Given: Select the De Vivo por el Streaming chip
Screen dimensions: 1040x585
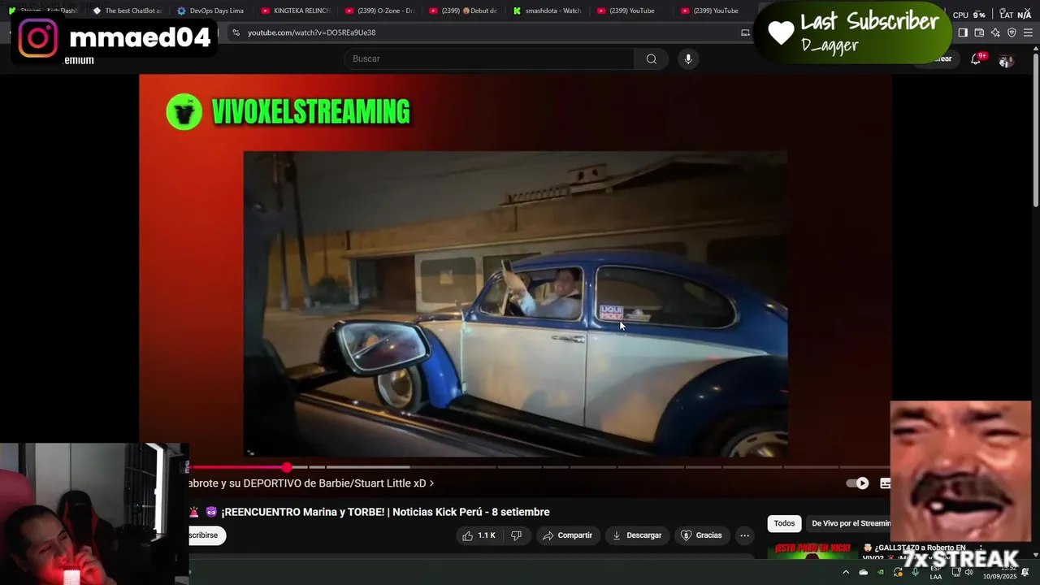Looking at the screenshot, I should (849, 523).
